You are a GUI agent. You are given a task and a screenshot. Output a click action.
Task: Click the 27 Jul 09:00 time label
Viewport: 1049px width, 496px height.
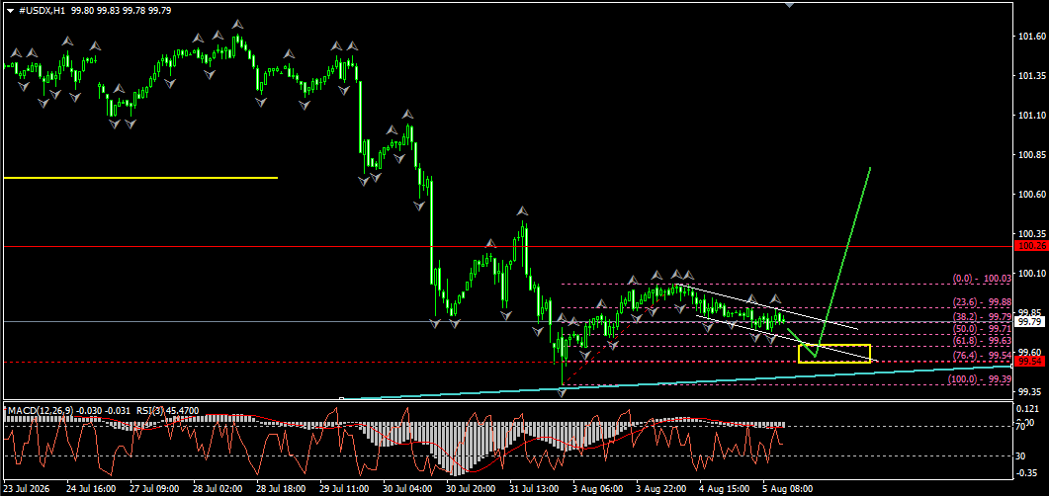153,489
